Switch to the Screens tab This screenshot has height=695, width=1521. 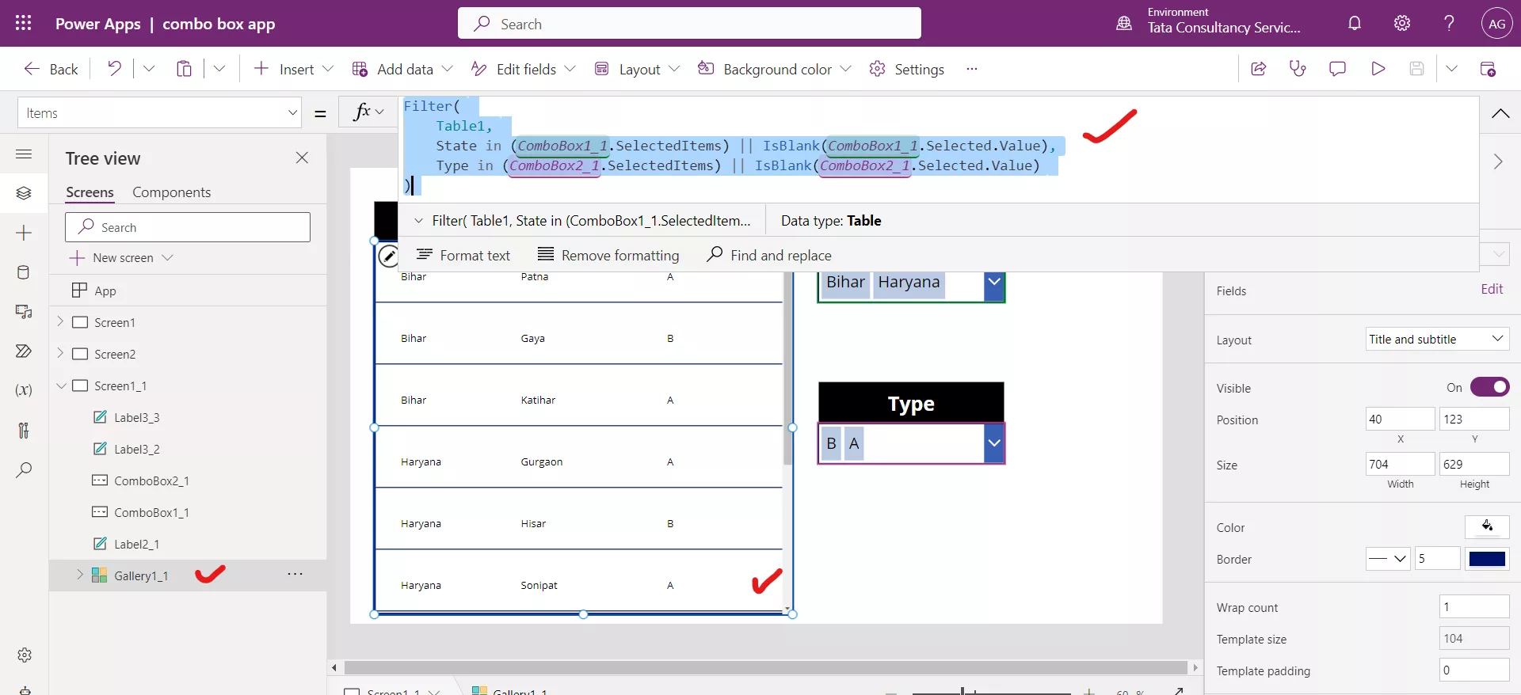tap(90, 192)
